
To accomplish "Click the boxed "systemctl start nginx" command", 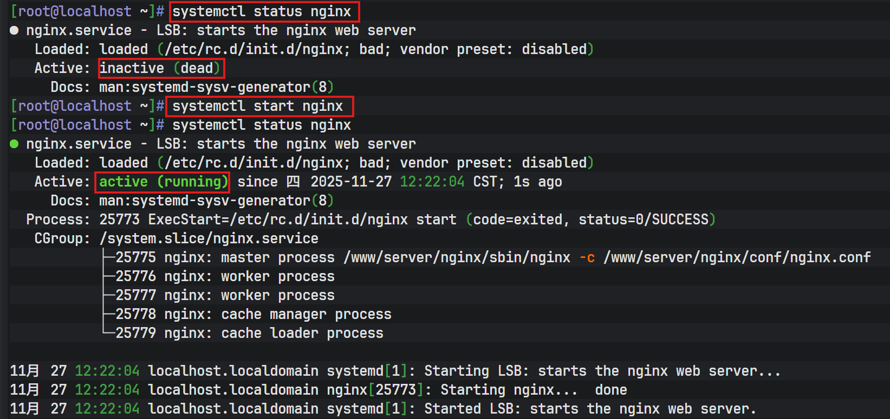I will pos(258,106).
